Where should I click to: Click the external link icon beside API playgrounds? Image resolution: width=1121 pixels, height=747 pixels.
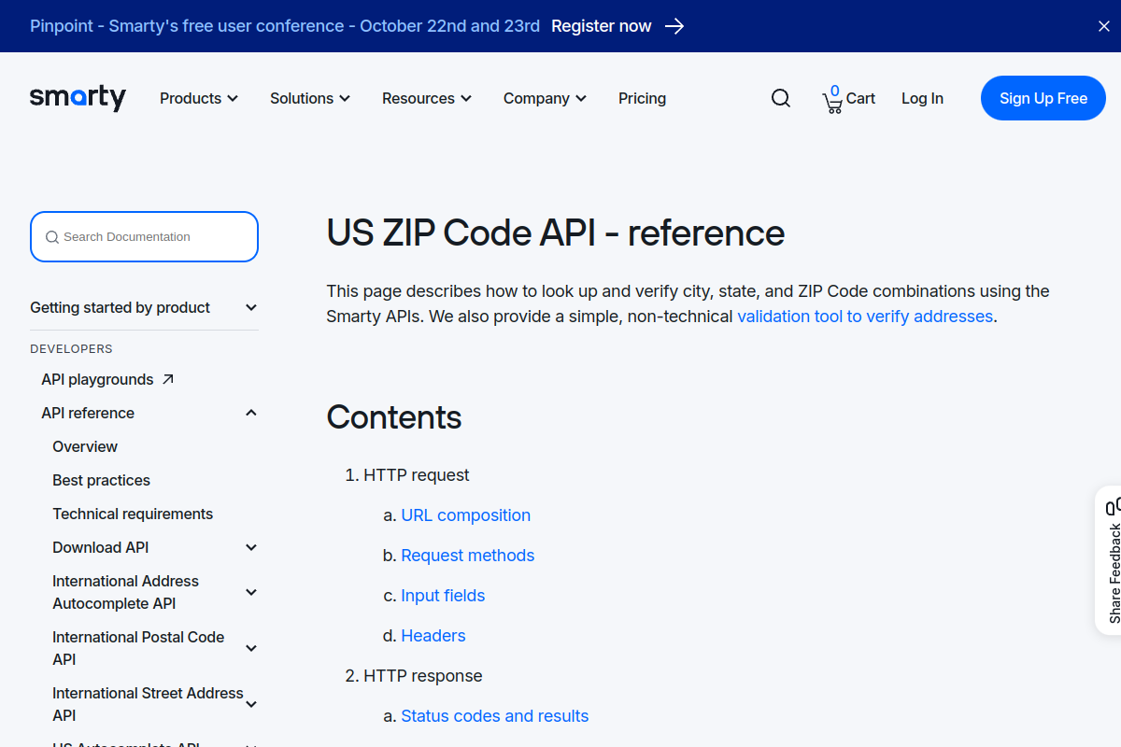168,379
